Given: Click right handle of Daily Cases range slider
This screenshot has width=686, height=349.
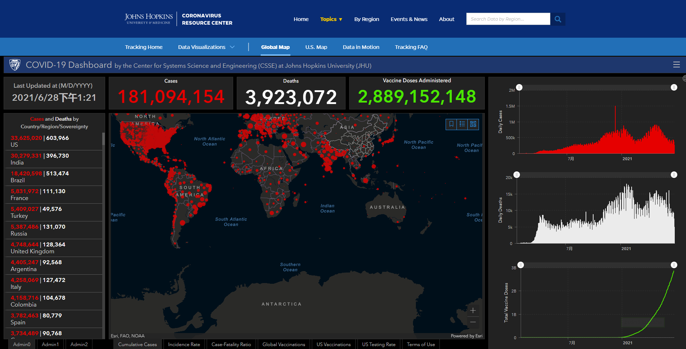Looking at the screenshot, I should [674, 87].
